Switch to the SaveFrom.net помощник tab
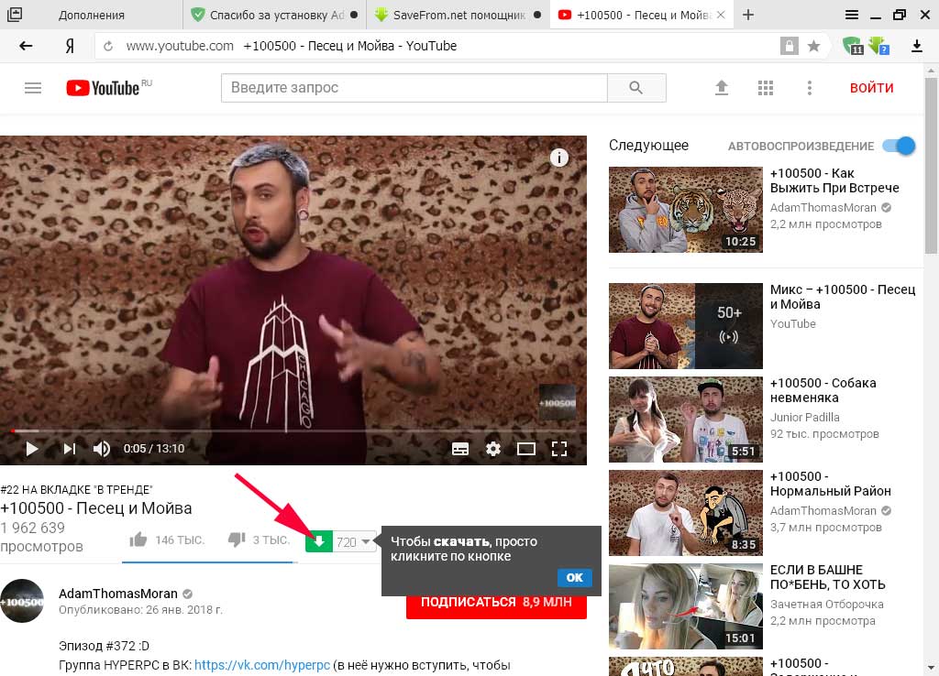 pyautogui.click(x=458, y=15)
